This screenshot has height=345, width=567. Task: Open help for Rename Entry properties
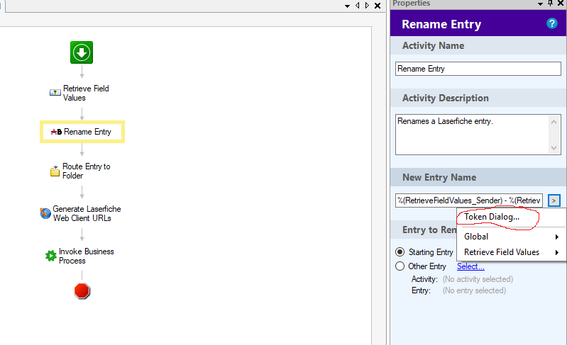(x=552, y=24)
